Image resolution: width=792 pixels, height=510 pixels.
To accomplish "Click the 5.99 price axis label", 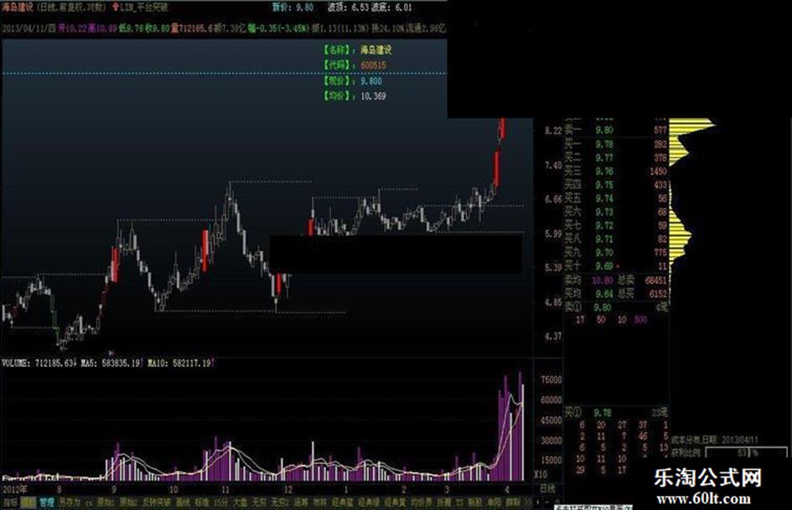I will click(x=553, y=234).
